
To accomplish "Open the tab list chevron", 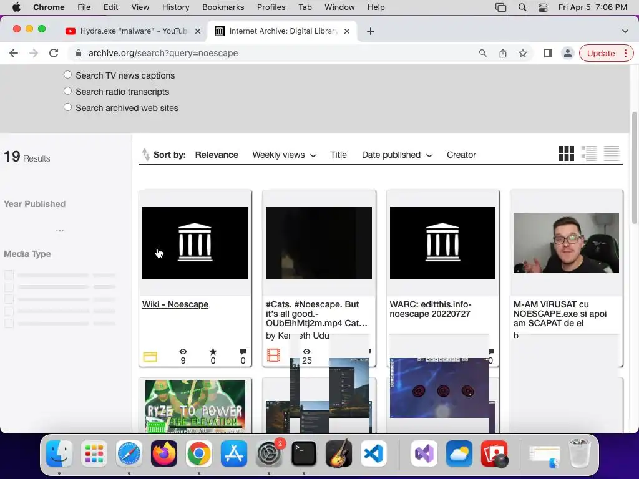I will [625, 31].
